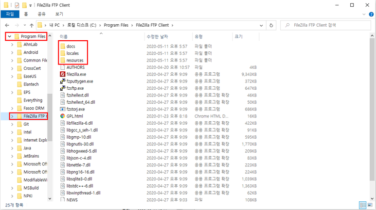Screen dimensions: 376x210
Task: Select Elantech folder in tree
Action: (x=31, y=84)
